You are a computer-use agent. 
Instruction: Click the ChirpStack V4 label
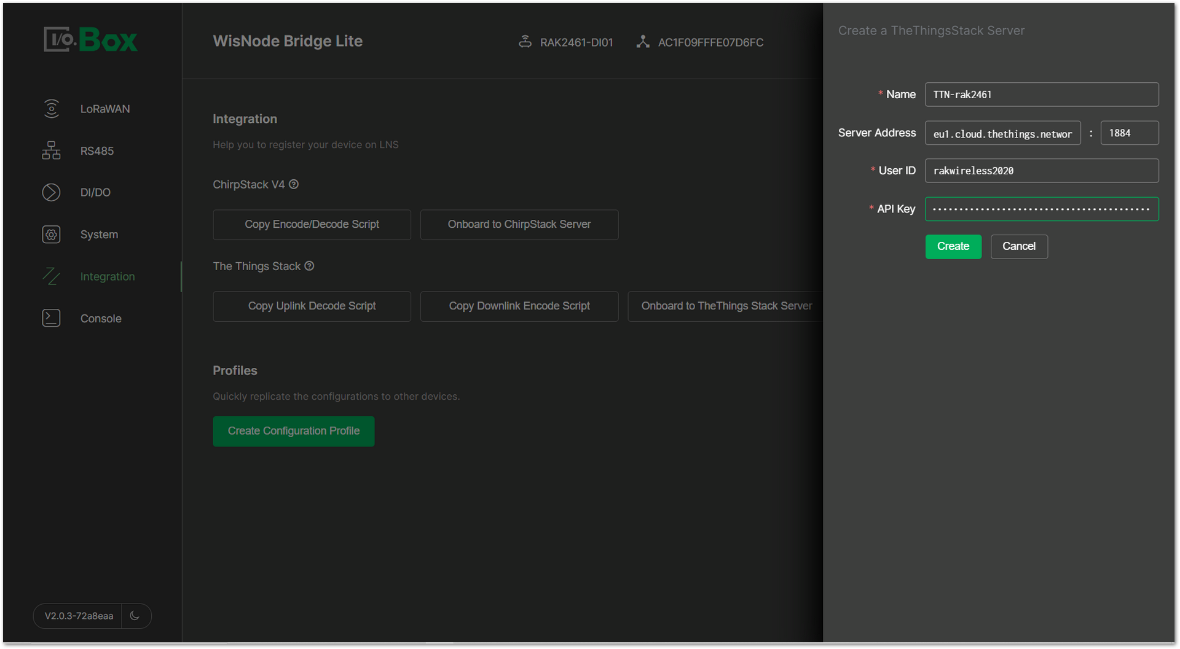point(249,185)
